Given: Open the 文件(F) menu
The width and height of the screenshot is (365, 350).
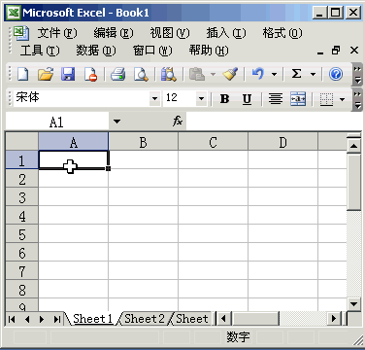Looking at the screenshot, I should click(57, 33).
